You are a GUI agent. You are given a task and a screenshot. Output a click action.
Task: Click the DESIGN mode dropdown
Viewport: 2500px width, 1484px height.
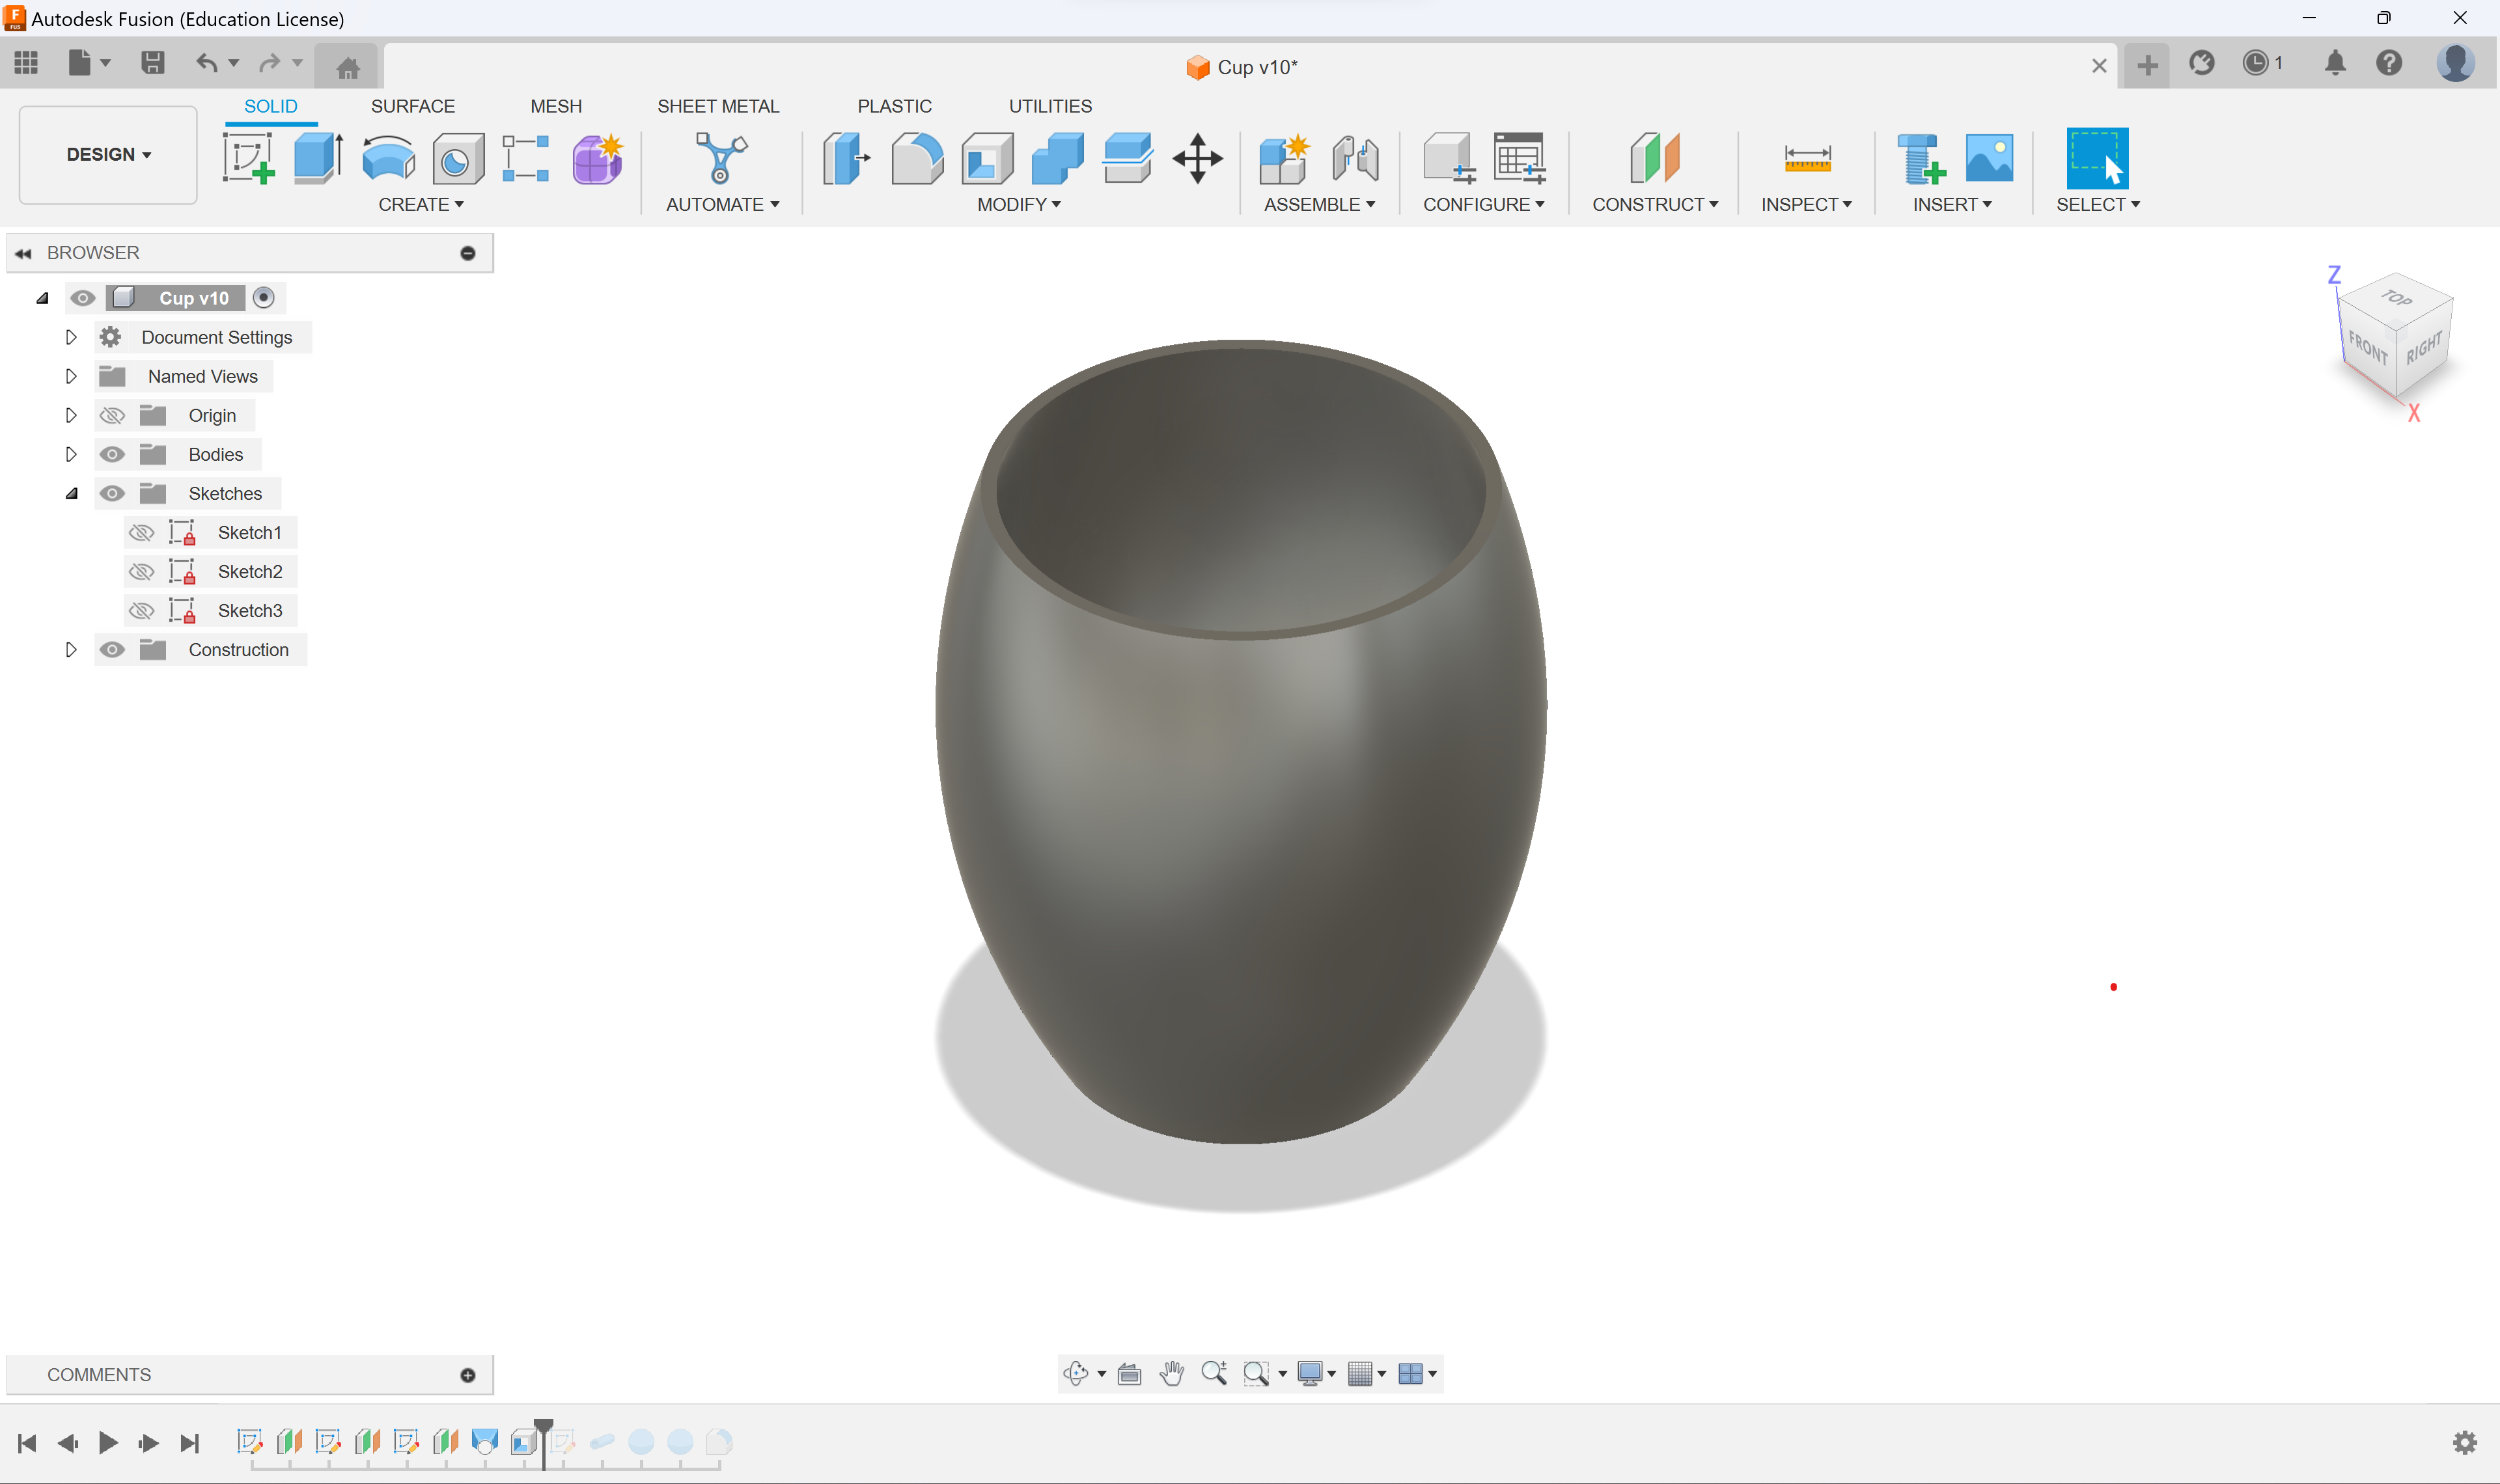pos(106,154)
